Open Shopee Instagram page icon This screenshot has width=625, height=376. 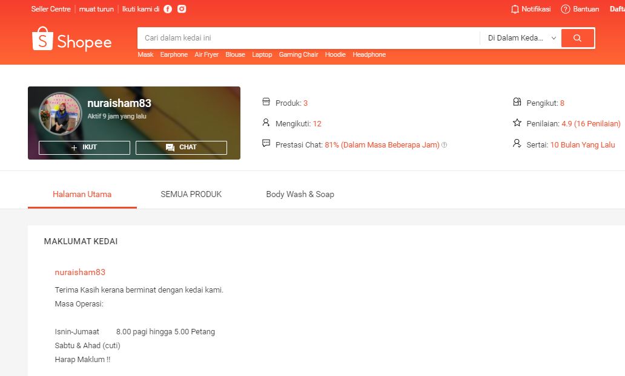[182, 8]
